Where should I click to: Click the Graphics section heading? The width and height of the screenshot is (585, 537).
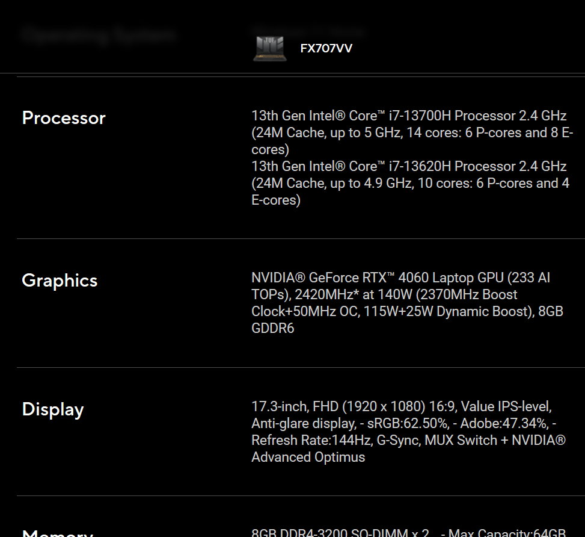click(60, 281)
